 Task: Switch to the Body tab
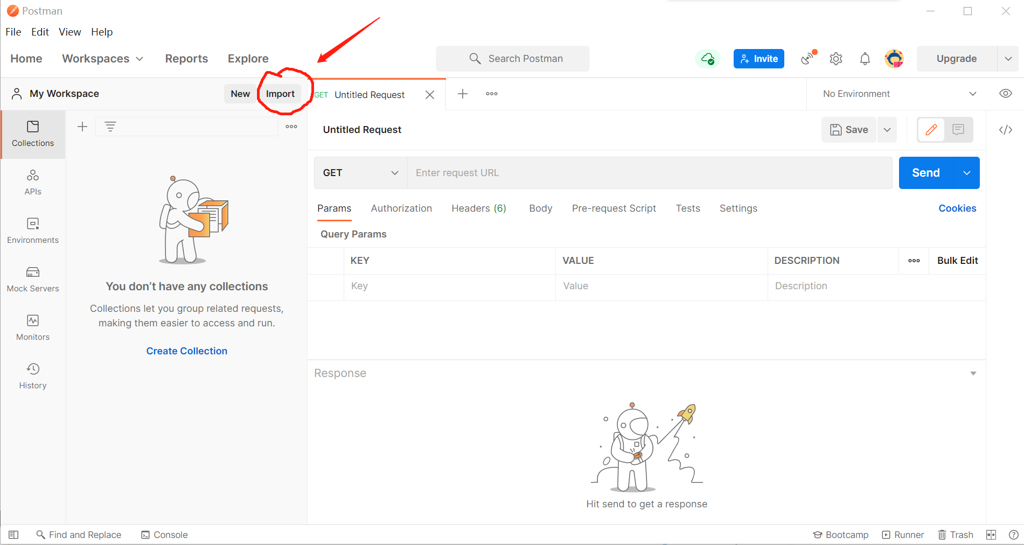pyautogui.click(x=540, y=208)
